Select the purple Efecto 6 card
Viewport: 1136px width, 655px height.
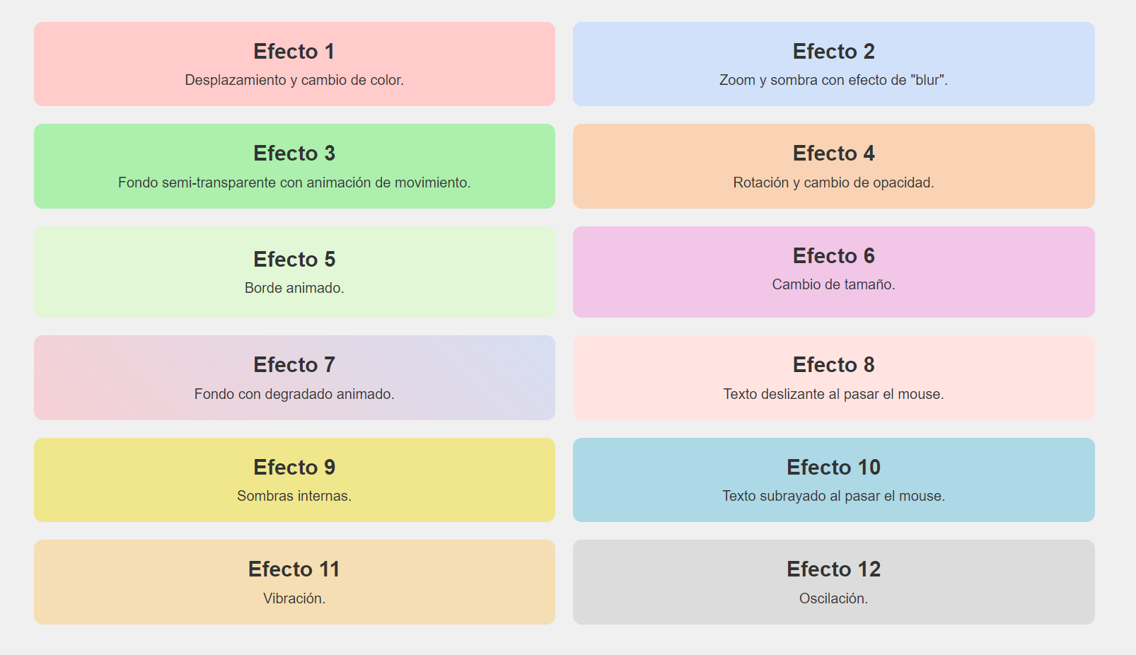pos(834,272)
